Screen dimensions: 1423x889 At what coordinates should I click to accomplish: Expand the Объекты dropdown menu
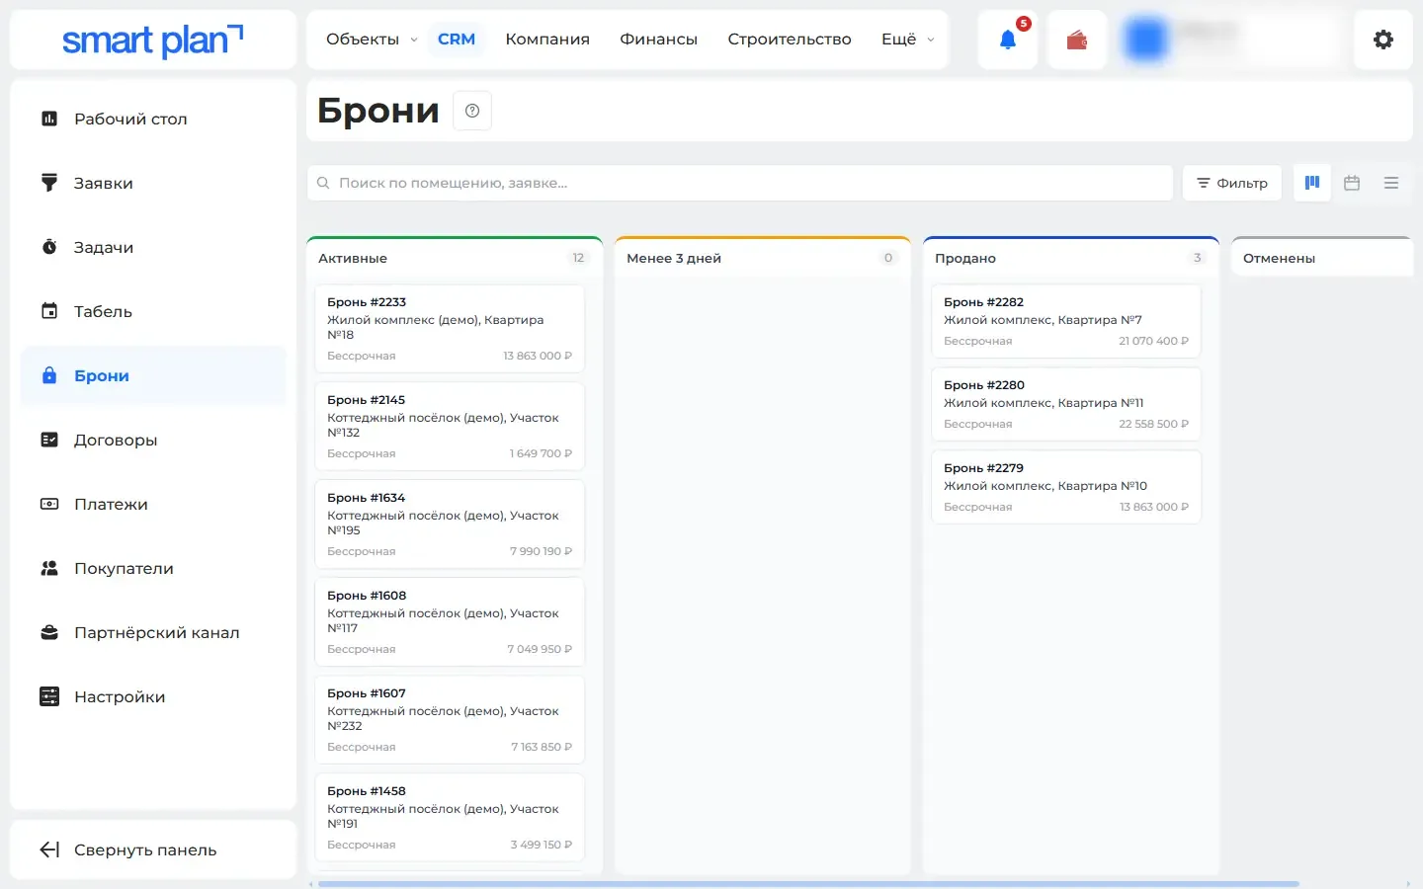tap(372, 40)
